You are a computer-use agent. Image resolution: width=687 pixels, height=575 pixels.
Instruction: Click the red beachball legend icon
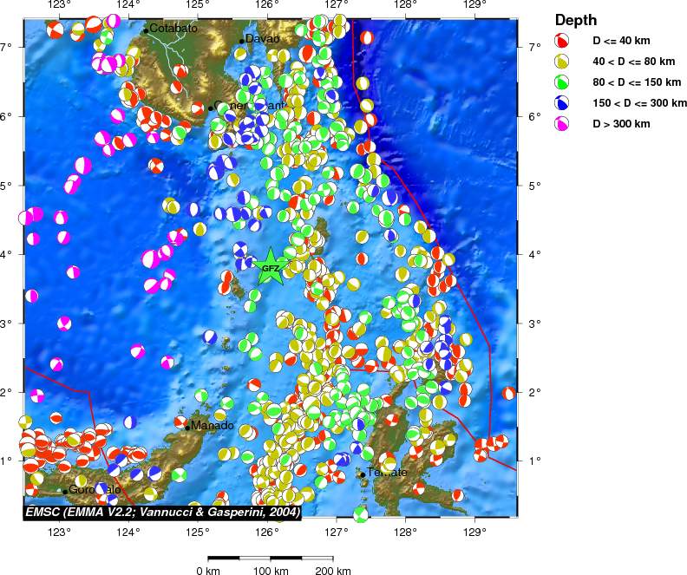pyautogui.click(x=562, y=41)
